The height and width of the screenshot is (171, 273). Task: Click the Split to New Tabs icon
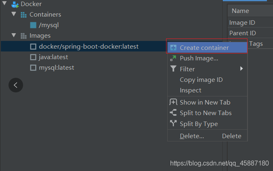tap(173, 113)
